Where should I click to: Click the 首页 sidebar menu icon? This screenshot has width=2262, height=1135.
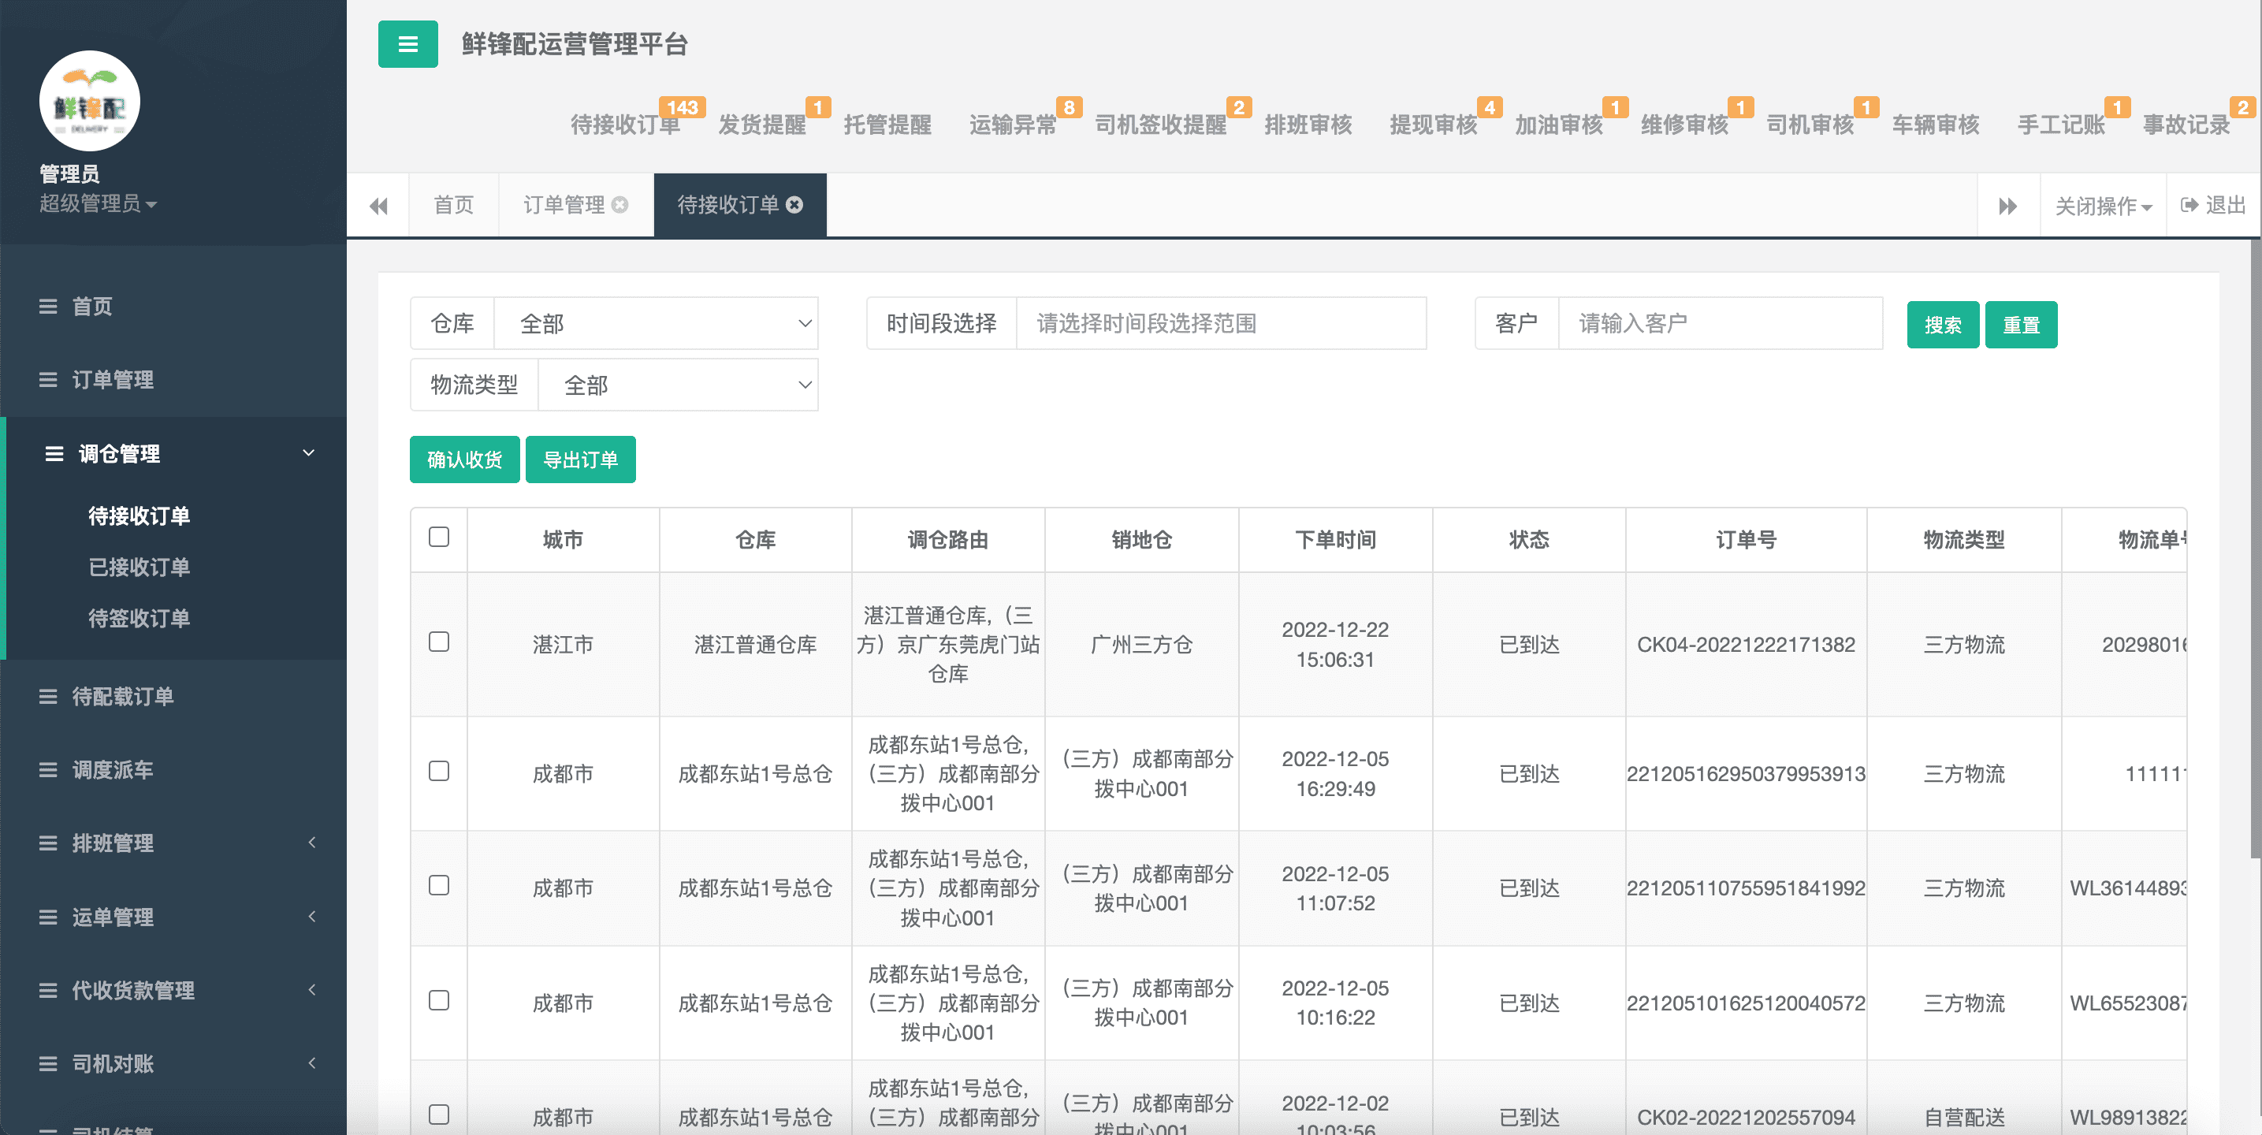[x=48, y=307]
